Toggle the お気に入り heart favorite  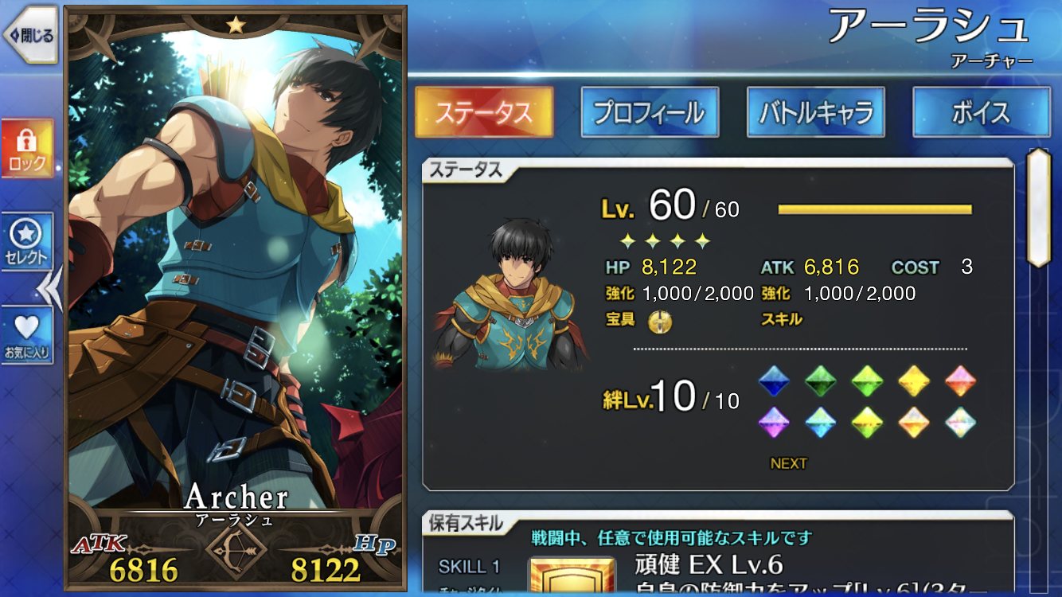tap(28, 335)
